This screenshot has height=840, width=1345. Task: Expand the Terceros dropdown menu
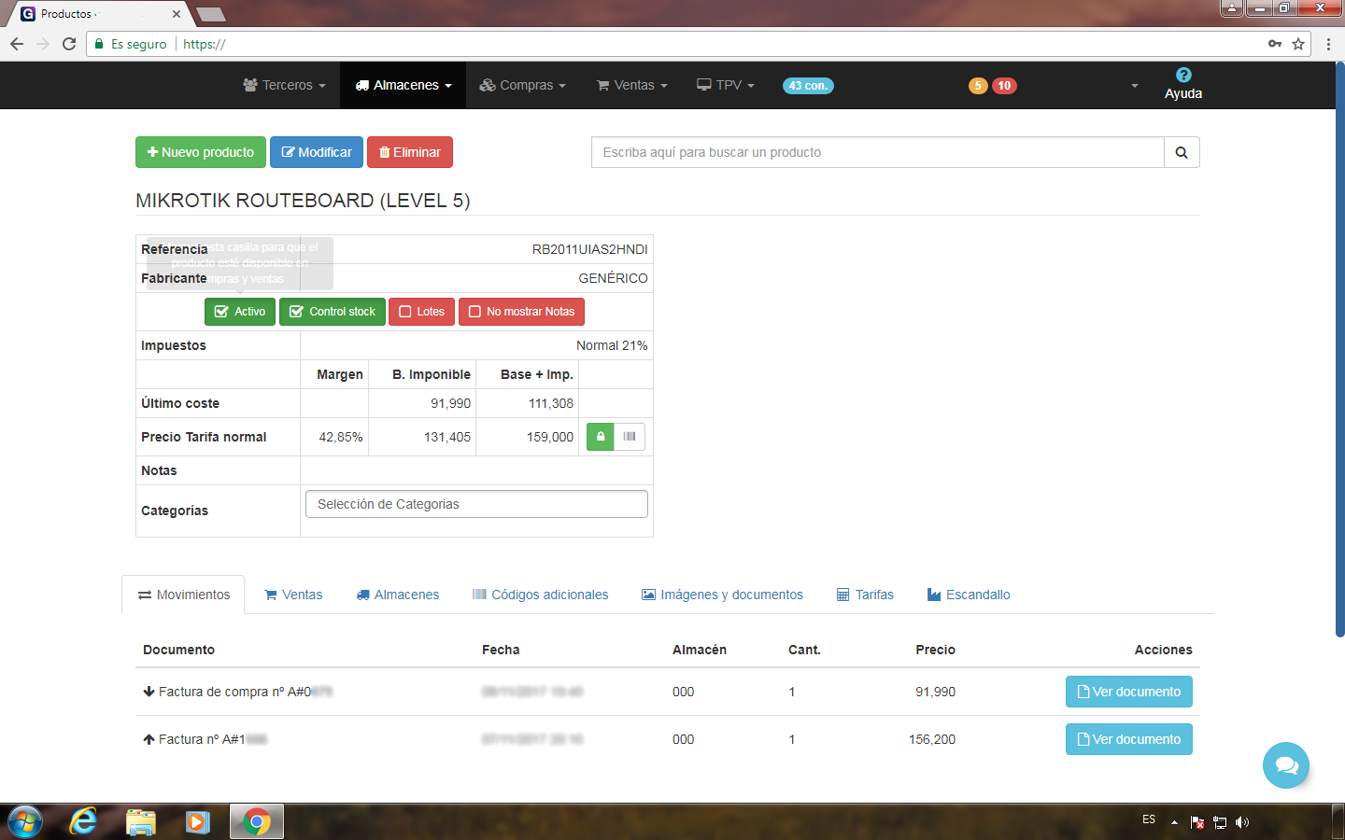(x=285, y=86)
